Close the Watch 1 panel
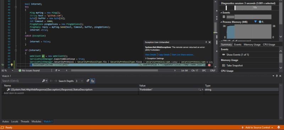 coord(280,76)
